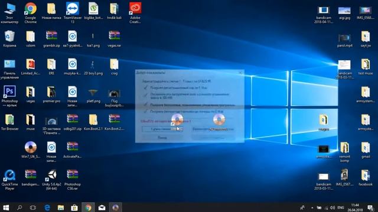Launch Google Chrome from the desktop shortcut
378x212 pixels.
pyautogui.click(x=30, y=13)
